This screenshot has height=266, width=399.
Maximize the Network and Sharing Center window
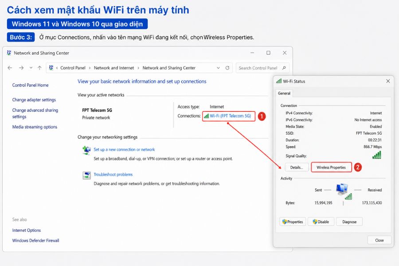[x=268, y=53]
